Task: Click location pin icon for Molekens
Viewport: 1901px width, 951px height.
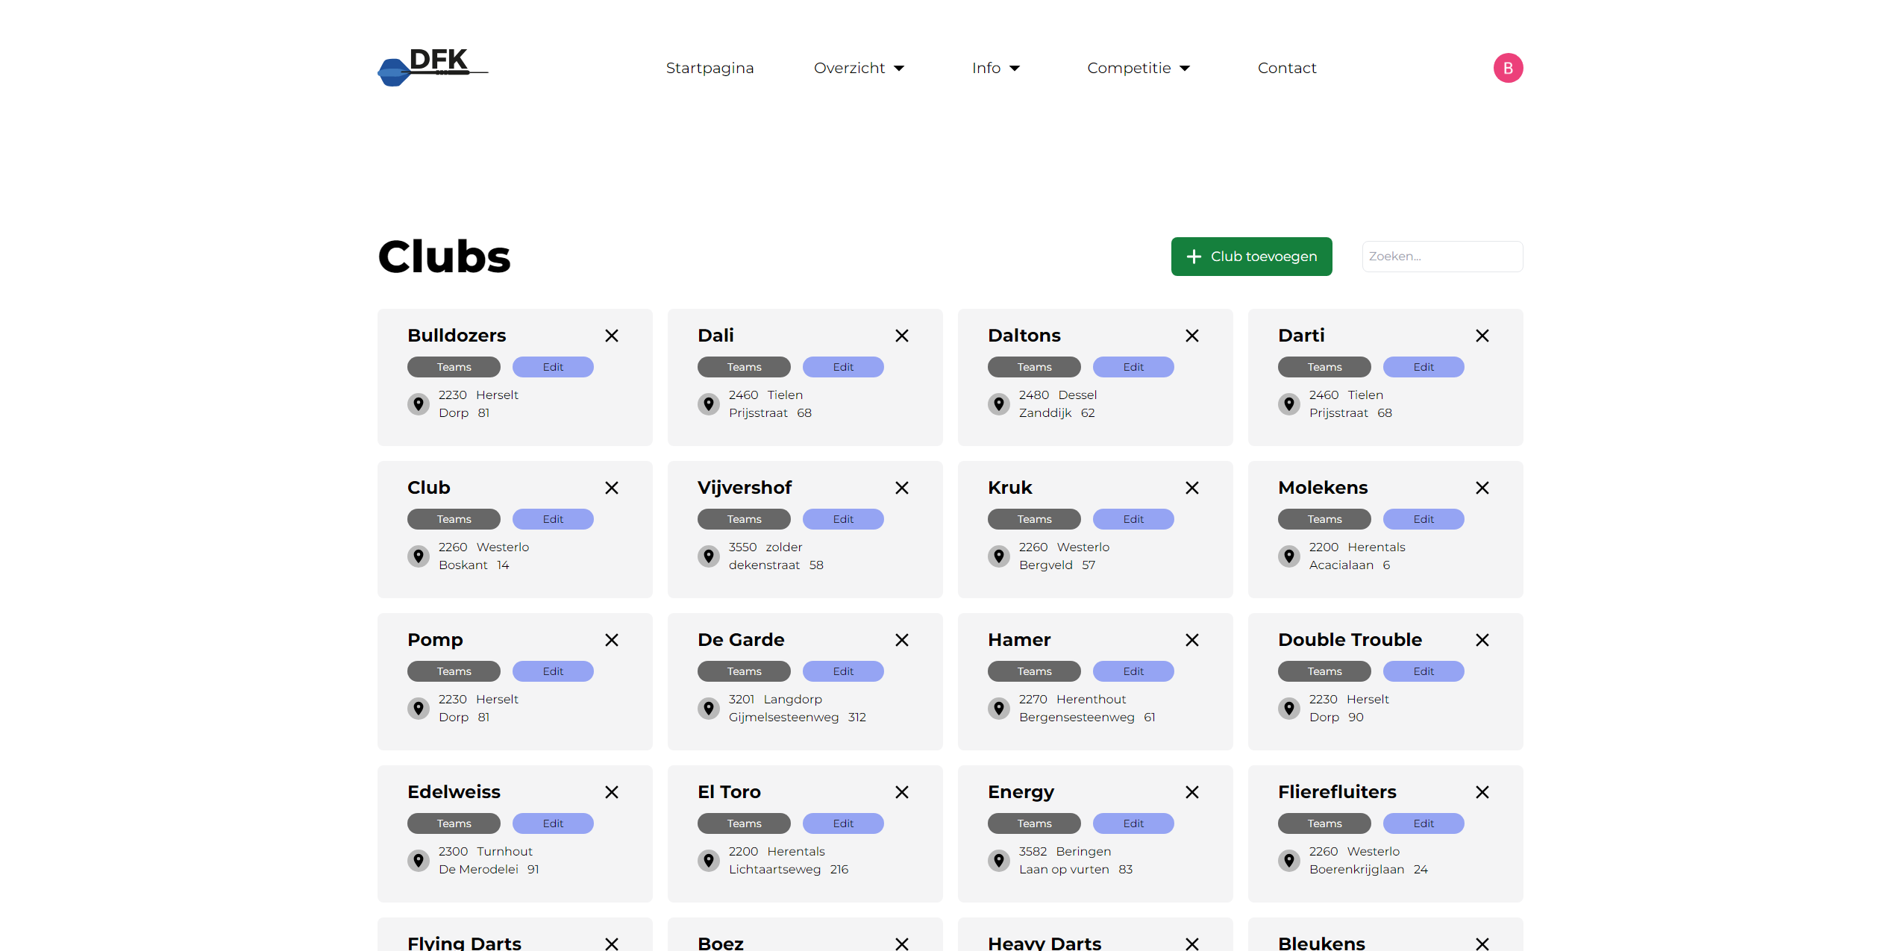Action: 1288,556
